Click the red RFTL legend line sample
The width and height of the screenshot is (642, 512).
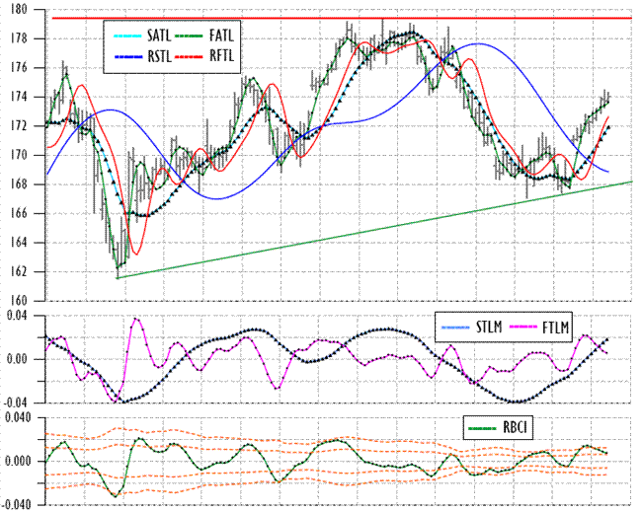pyautogui.click(x=190, y=57)
